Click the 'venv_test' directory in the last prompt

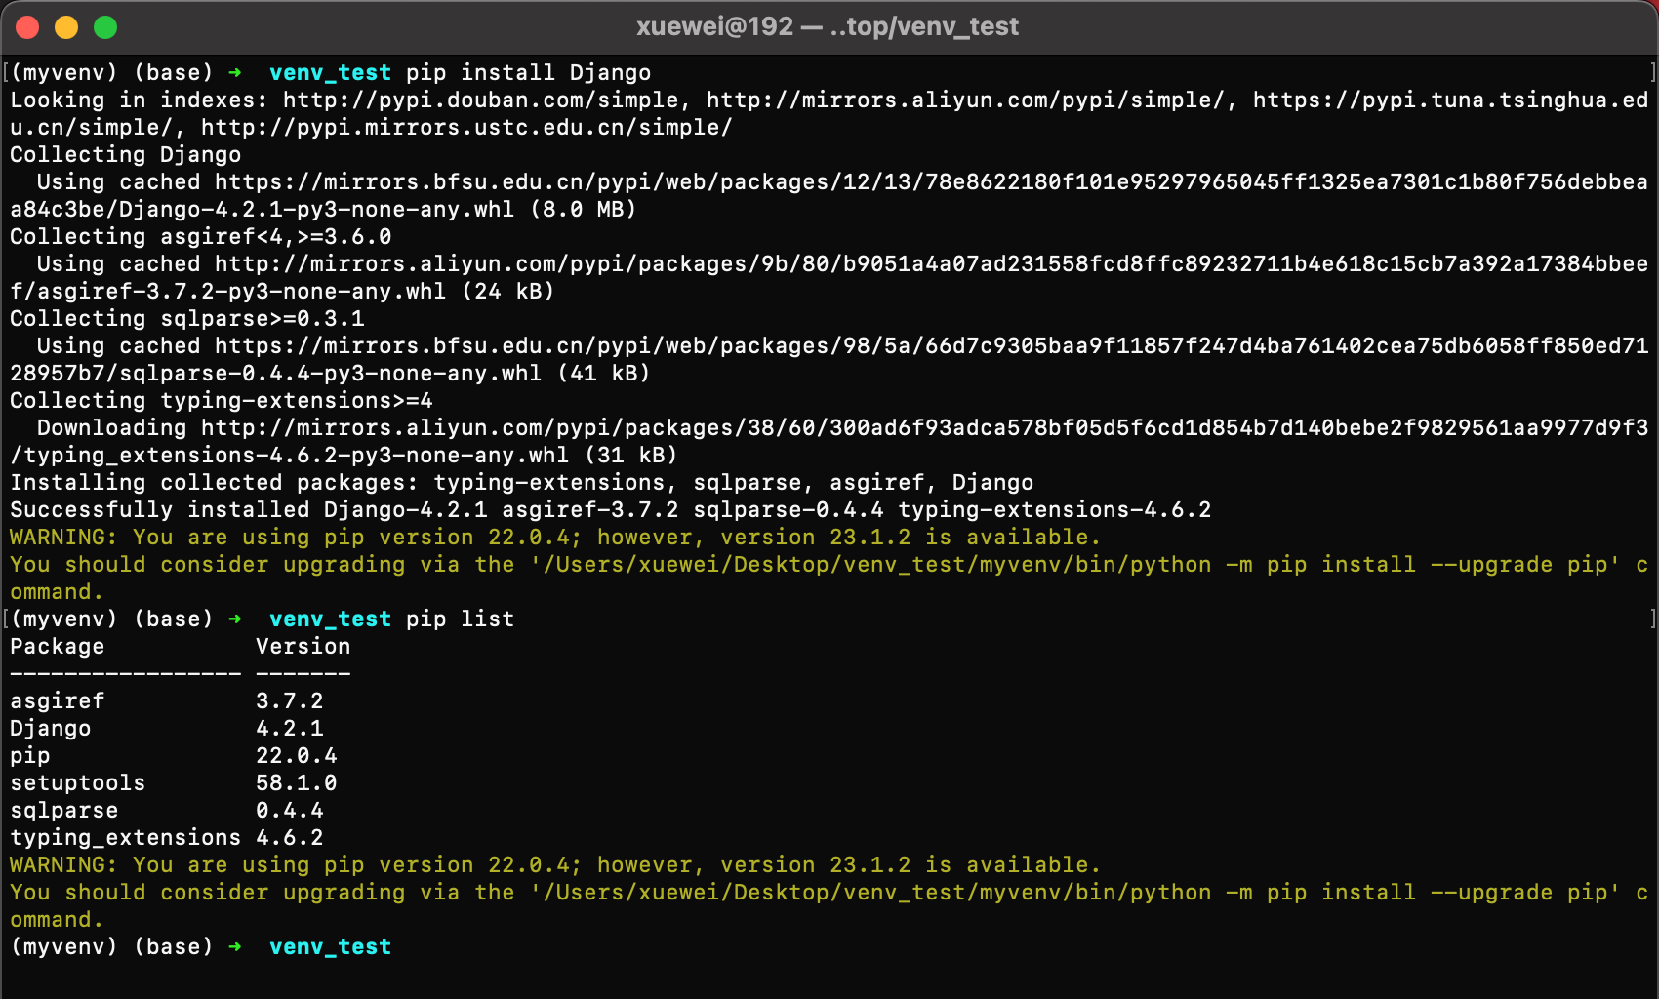tap(331, 947)
